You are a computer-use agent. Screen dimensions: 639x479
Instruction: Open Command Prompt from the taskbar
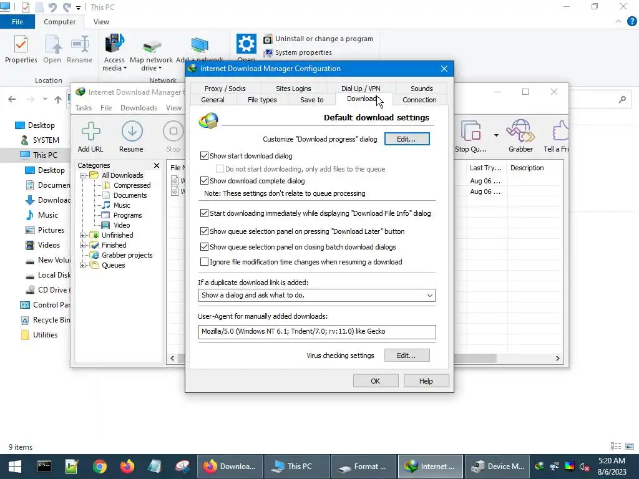click(x=44, y=467)
